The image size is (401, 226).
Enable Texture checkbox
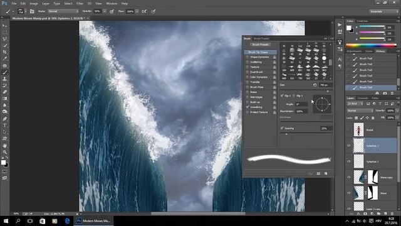247,67
